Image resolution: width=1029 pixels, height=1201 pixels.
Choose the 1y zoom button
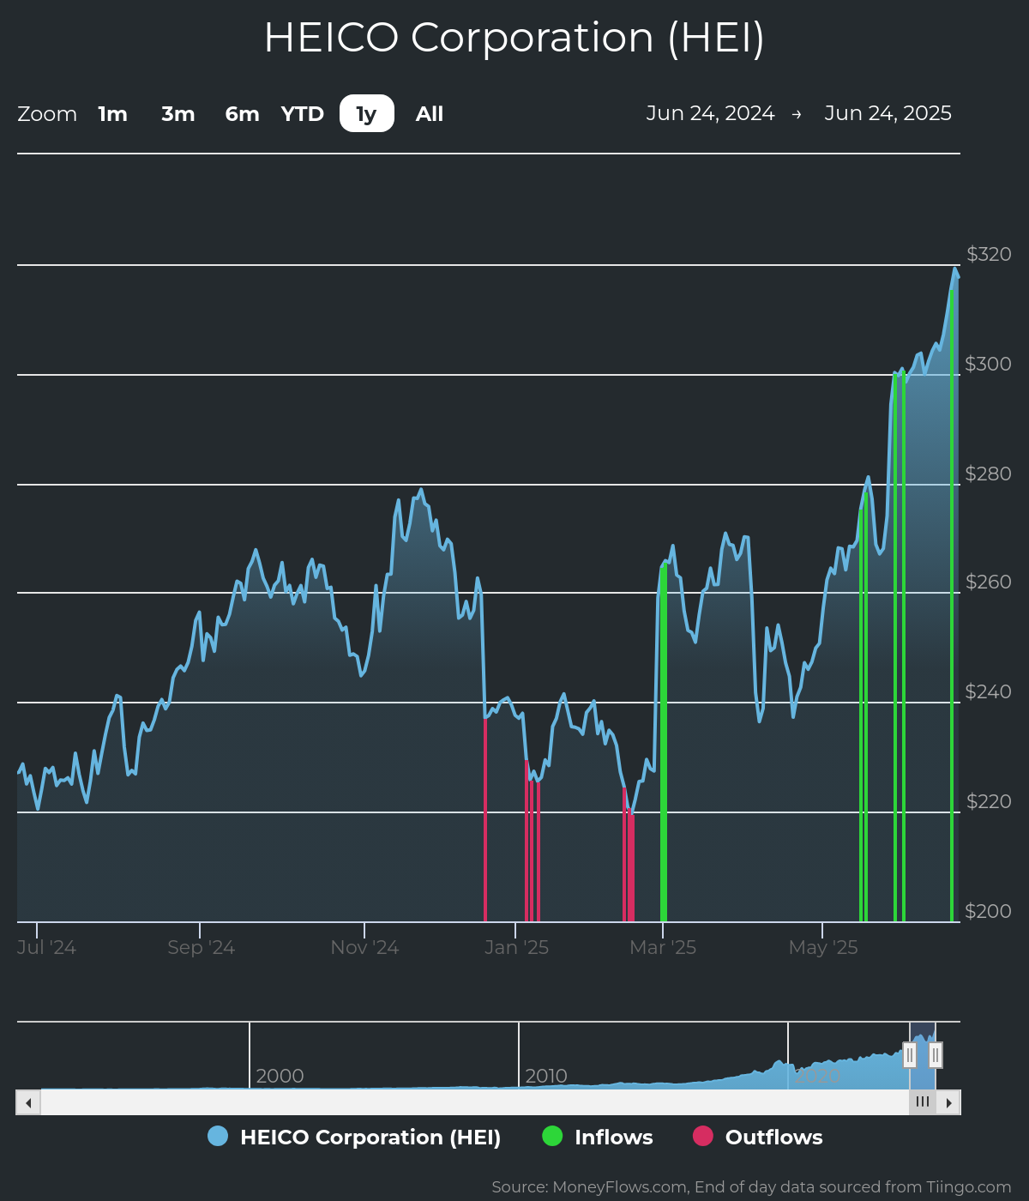[x=367, y=114]
